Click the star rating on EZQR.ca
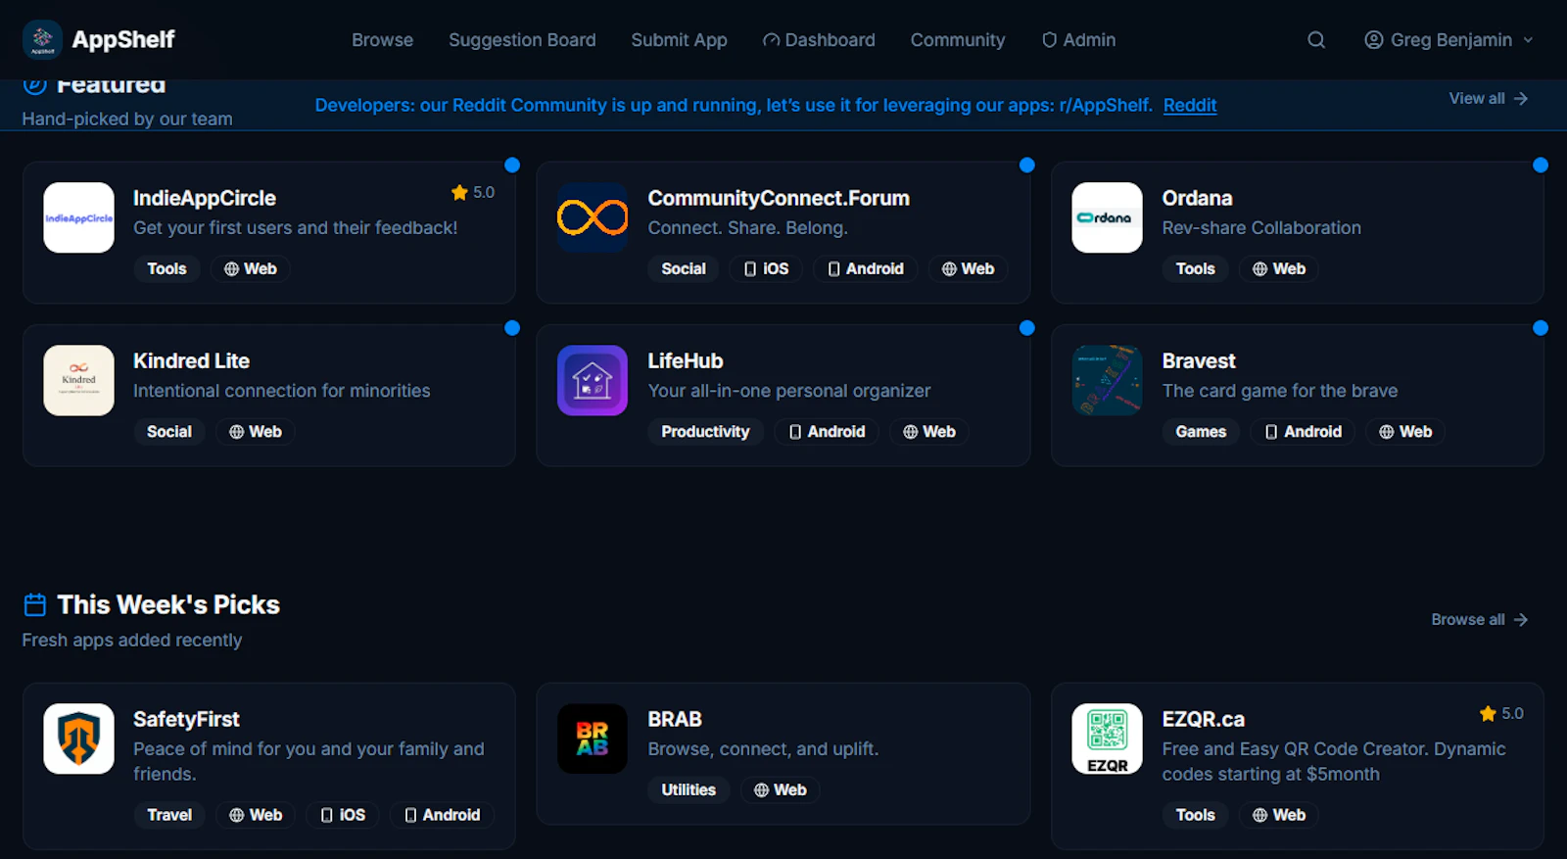1567x859 pixels. point(1501,713)
